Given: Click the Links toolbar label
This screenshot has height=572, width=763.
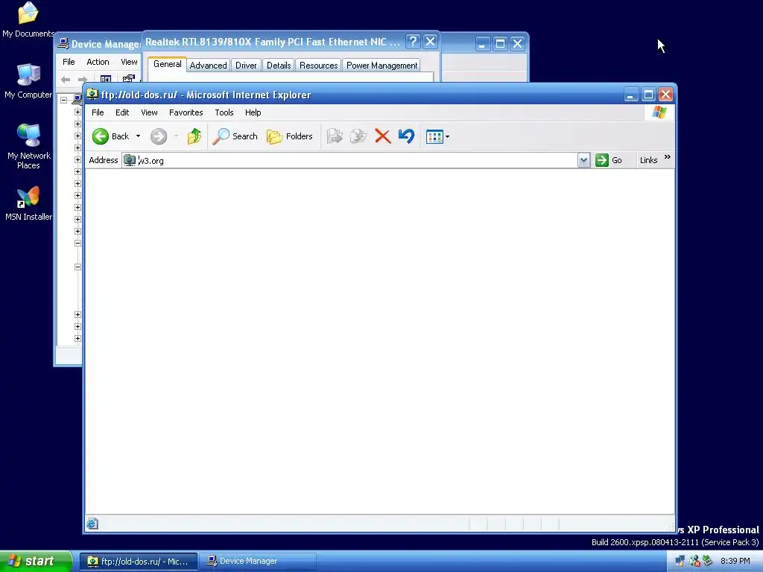Looking at the screenshot, I should pos(648,160).
